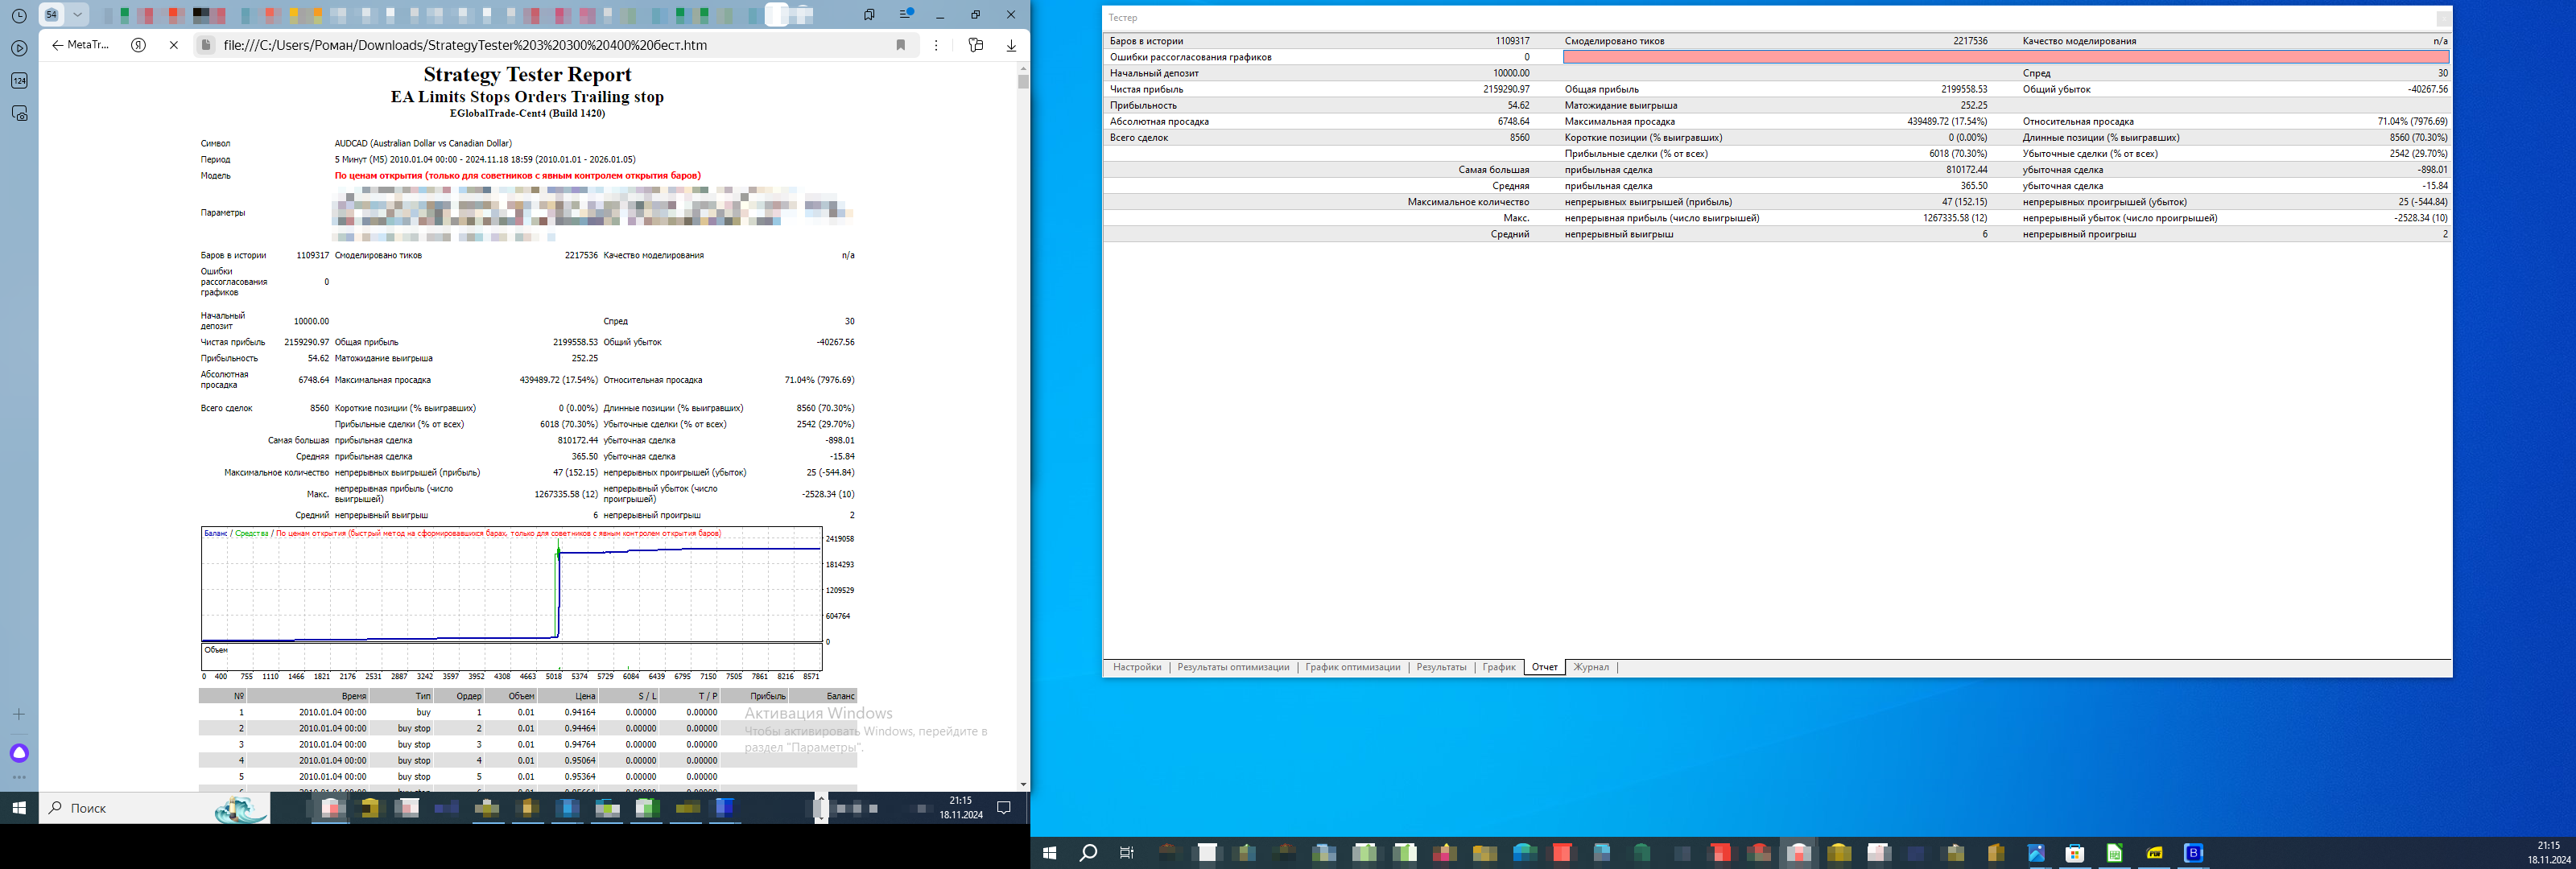This screenshot has width=2576, height=869.
Task: Click the Yandex 'Я' home icon
Action: click(x=139, y=45)
